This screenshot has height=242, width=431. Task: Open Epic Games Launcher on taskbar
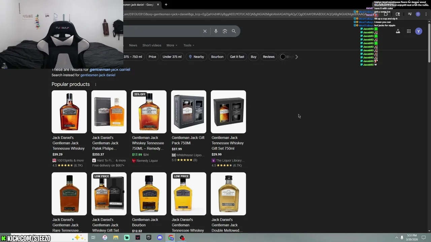[149, 238]
